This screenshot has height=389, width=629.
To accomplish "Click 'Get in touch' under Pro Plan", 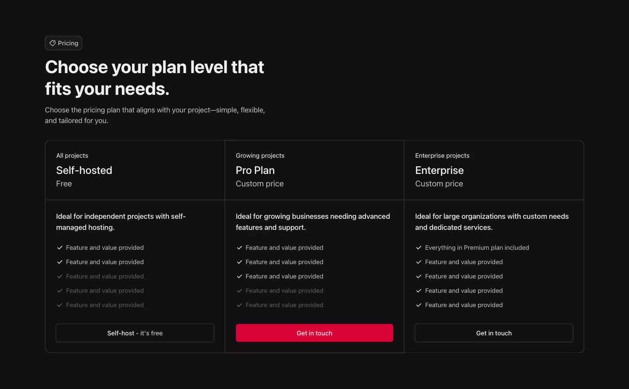I will (314, 333).
